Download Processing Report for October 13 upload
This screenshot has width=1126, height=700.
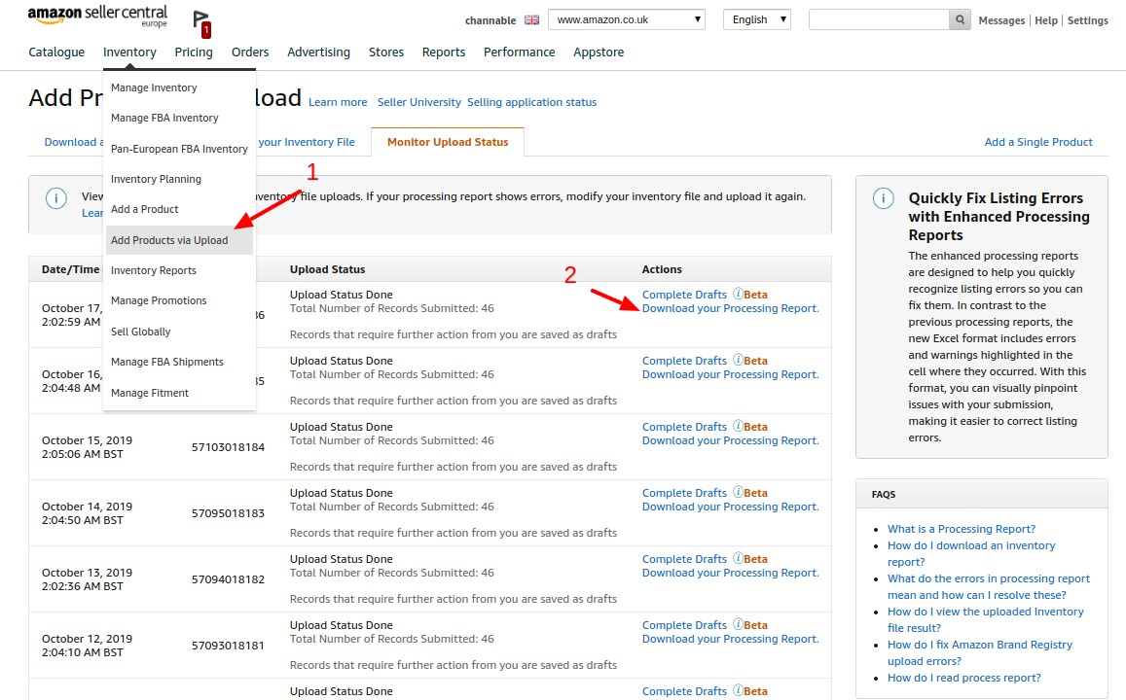(730, 573)
